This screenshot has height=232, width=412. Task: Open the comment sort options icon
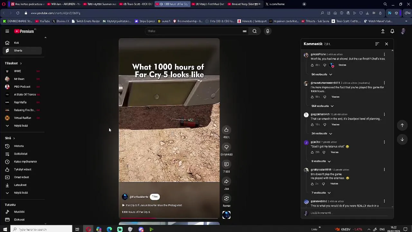pos(377,44)
